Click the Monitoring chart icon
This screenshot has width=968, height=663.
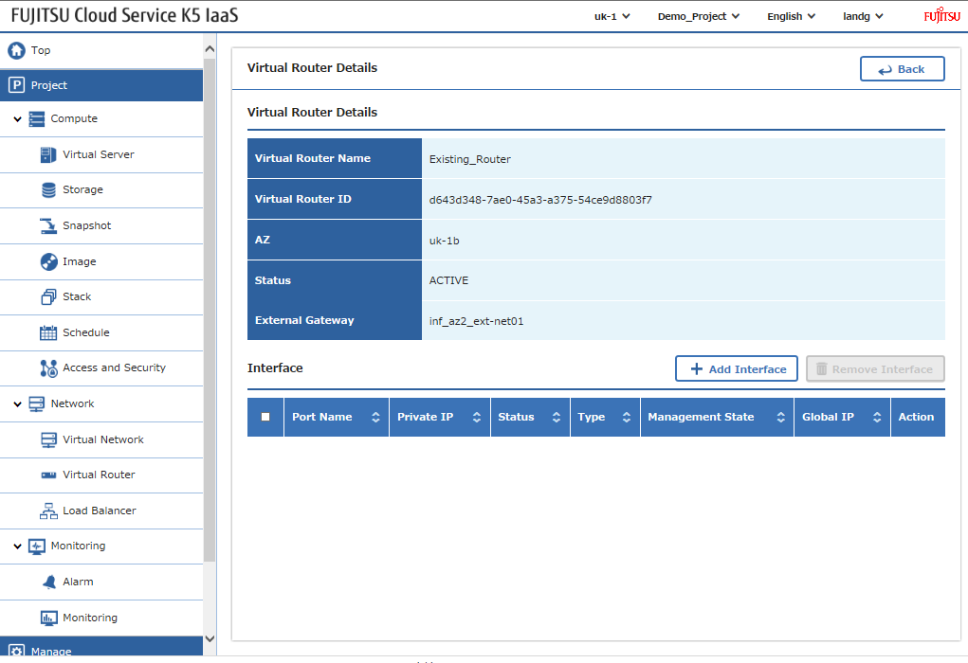[x=48, y=618]
